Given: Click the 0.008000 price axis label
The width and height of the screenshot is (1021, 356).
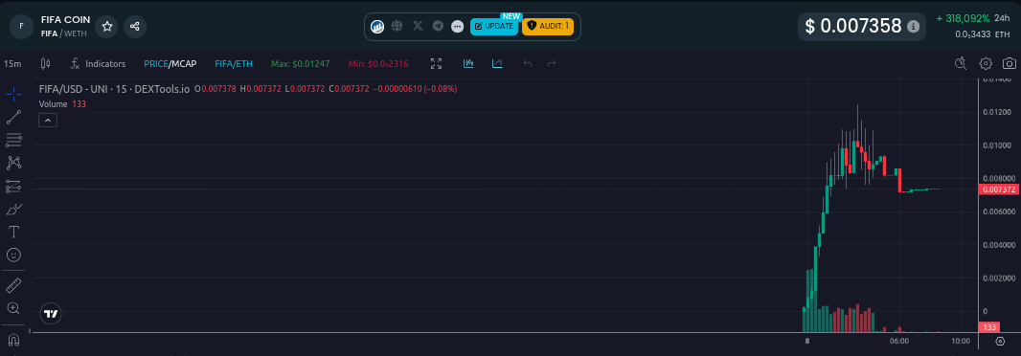Looking at the screenshot, I should 998,178.
